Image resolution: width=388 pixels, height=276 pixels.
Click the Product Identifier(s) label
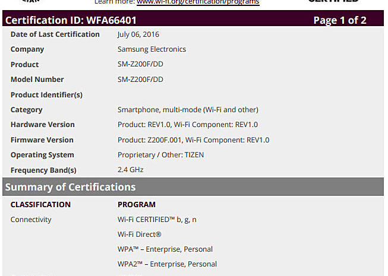(46, 95)
